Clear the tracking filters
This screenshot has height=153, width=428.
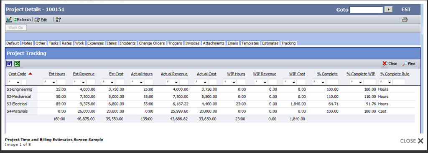pyautogui.click(x=390, y=64)
